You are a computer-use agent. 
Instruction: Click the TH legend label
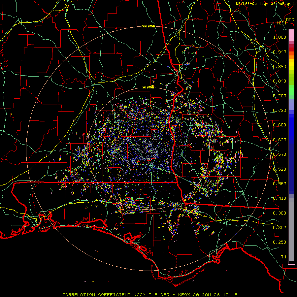283,257
